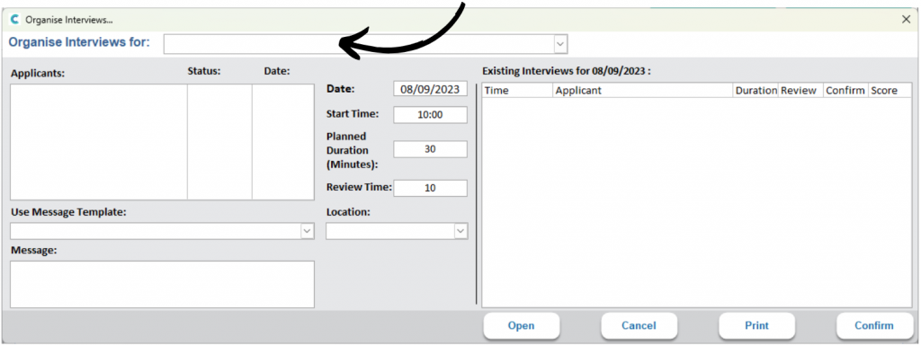The width and height of the screenshot is (921, 346).
Task: Click the Review column header
Action: (800, 90)
